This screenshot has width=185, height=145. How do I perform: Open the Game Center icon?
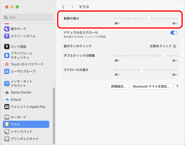[7, 92]
